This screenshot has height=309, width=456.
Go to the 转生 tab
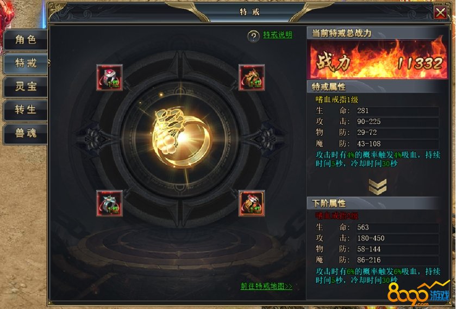pos(26,110)
